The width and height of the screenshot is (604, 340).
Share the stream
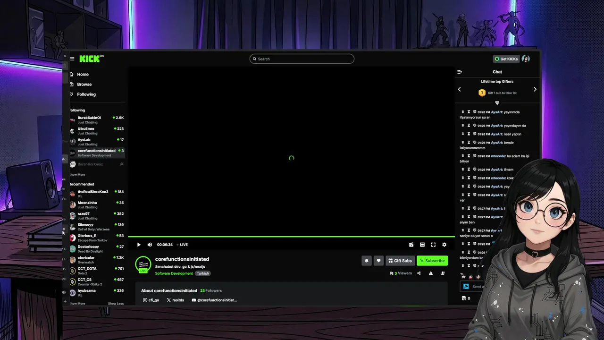click(x=419, y=273)
